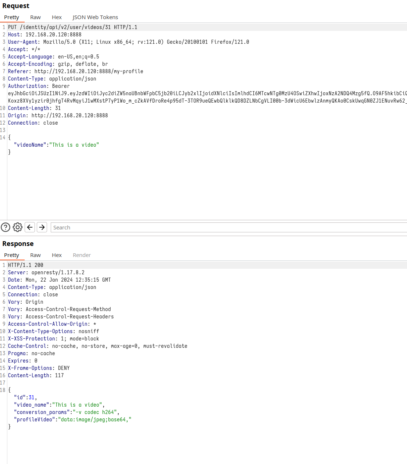Image resolution: width=407 pixels, height=464 pixels.
Task: Select the response Raw tab
Action: coord(35,255)
